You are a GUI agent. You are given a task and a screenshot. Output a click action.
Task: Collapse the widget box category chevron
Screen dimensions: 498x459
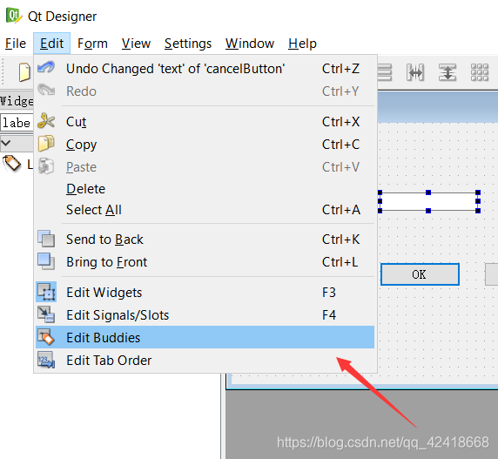(x=6, y=143)
